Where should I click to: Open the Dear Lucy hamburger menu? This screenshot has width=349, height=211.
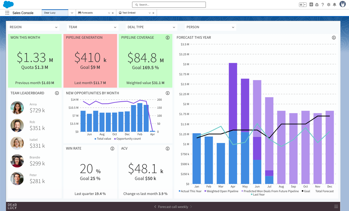pyautogui.click(x=336, y=207)
